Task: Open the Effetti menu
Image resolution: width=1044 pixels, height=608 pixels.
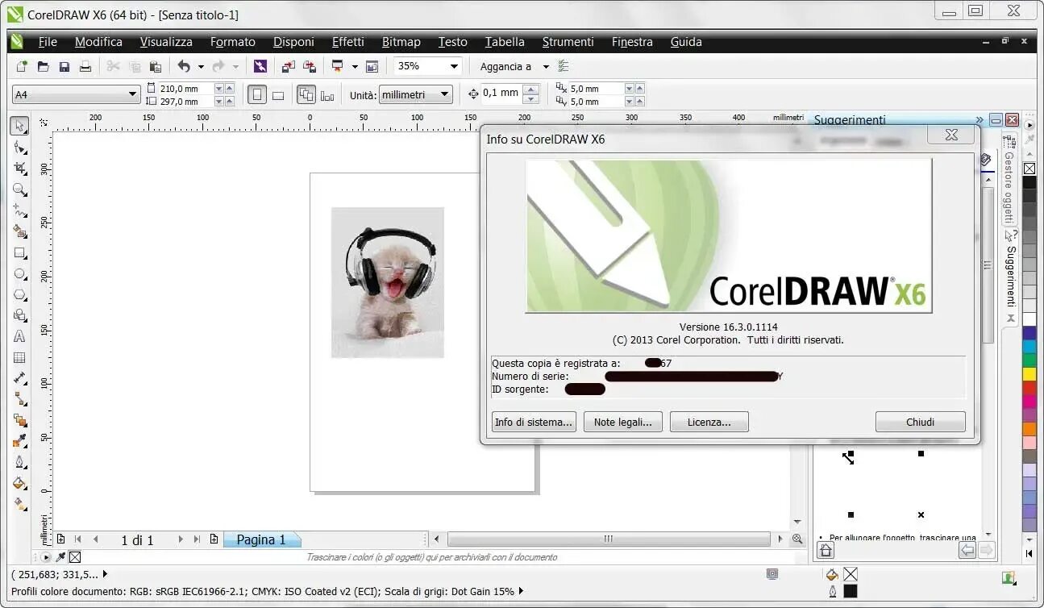Action: (x=348, y=42)
